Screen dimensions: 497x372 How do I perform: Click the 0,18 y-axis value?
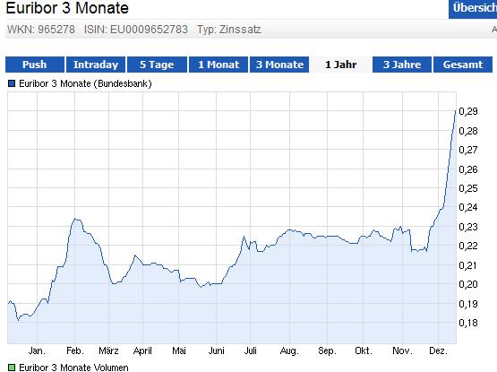tap(468, 323)
